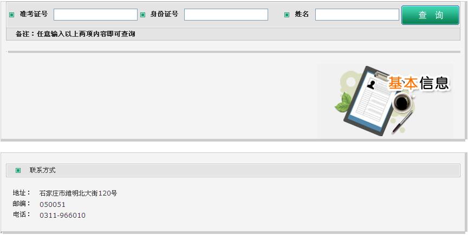This screenshot has width=468, height=235.
Task: Focus the 准考证号 input field
Action: [95, 15]
